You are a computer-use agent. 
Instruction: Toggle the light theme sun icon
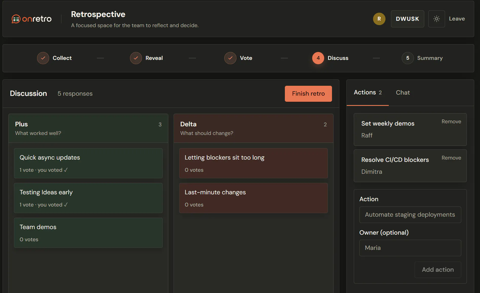436,19
